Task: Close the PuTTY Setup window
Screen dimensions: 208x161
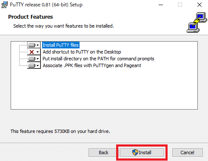Action: point(199,5)
